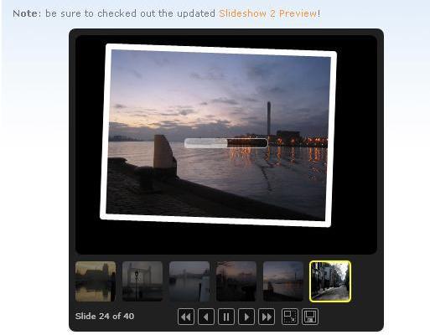The height and width of the screenshot is (335, 430).
Task: Jump to the first slide with the rewind button
Action: [186, 317]
